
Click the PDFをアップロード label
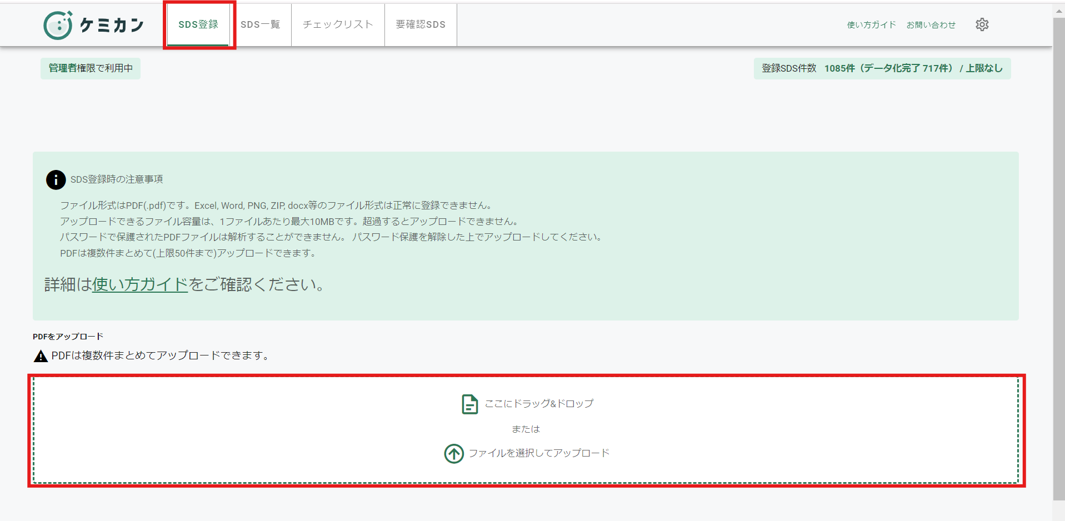pyautogui.click(x=68, y=337)
